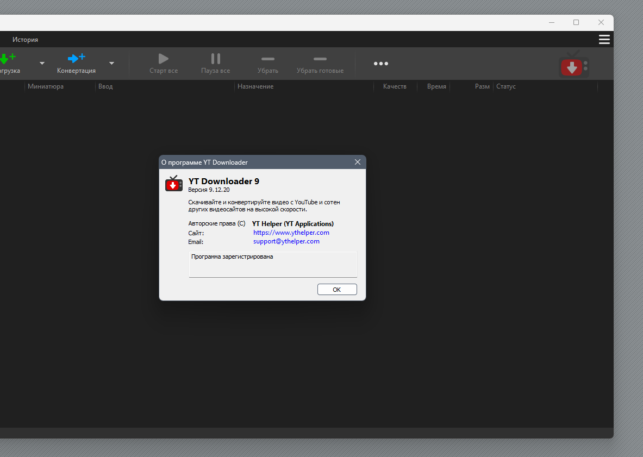The height and width of the screenshot is (457, 643).
Task: Click the YT Downloader 9 heading
Action: (x=224, y=181)
